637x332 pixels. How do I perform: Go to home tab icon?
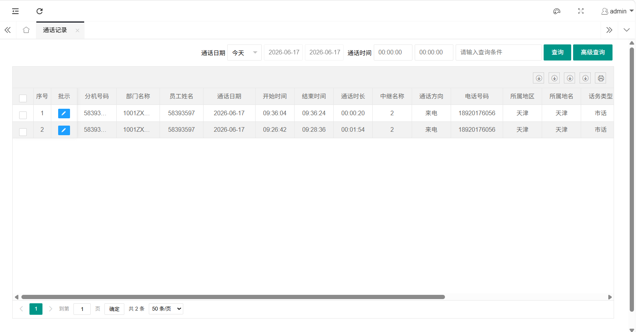coord(26,30)
